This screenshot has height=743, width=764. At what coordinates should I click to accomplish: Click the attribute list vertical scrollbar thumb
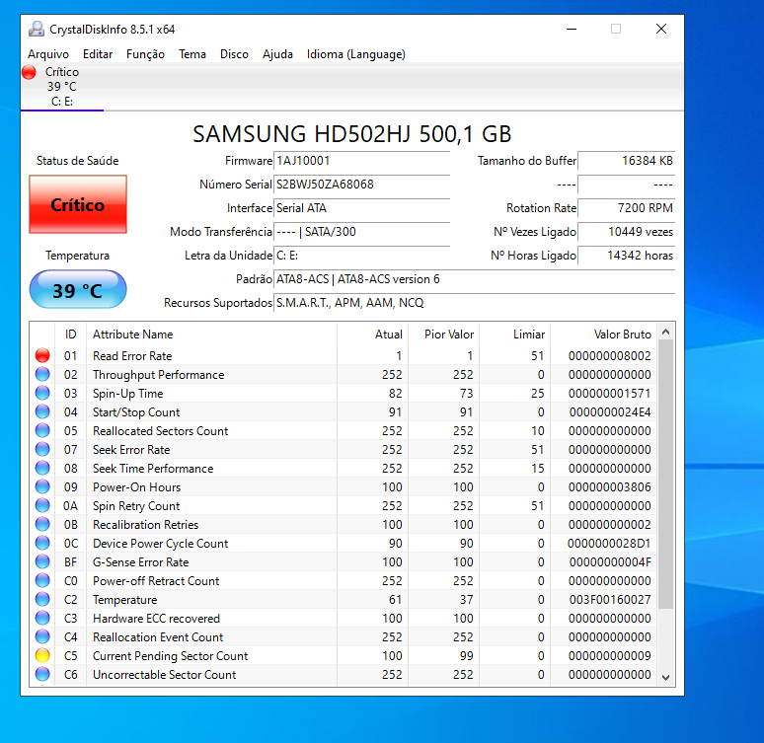[x=665, y=474]
